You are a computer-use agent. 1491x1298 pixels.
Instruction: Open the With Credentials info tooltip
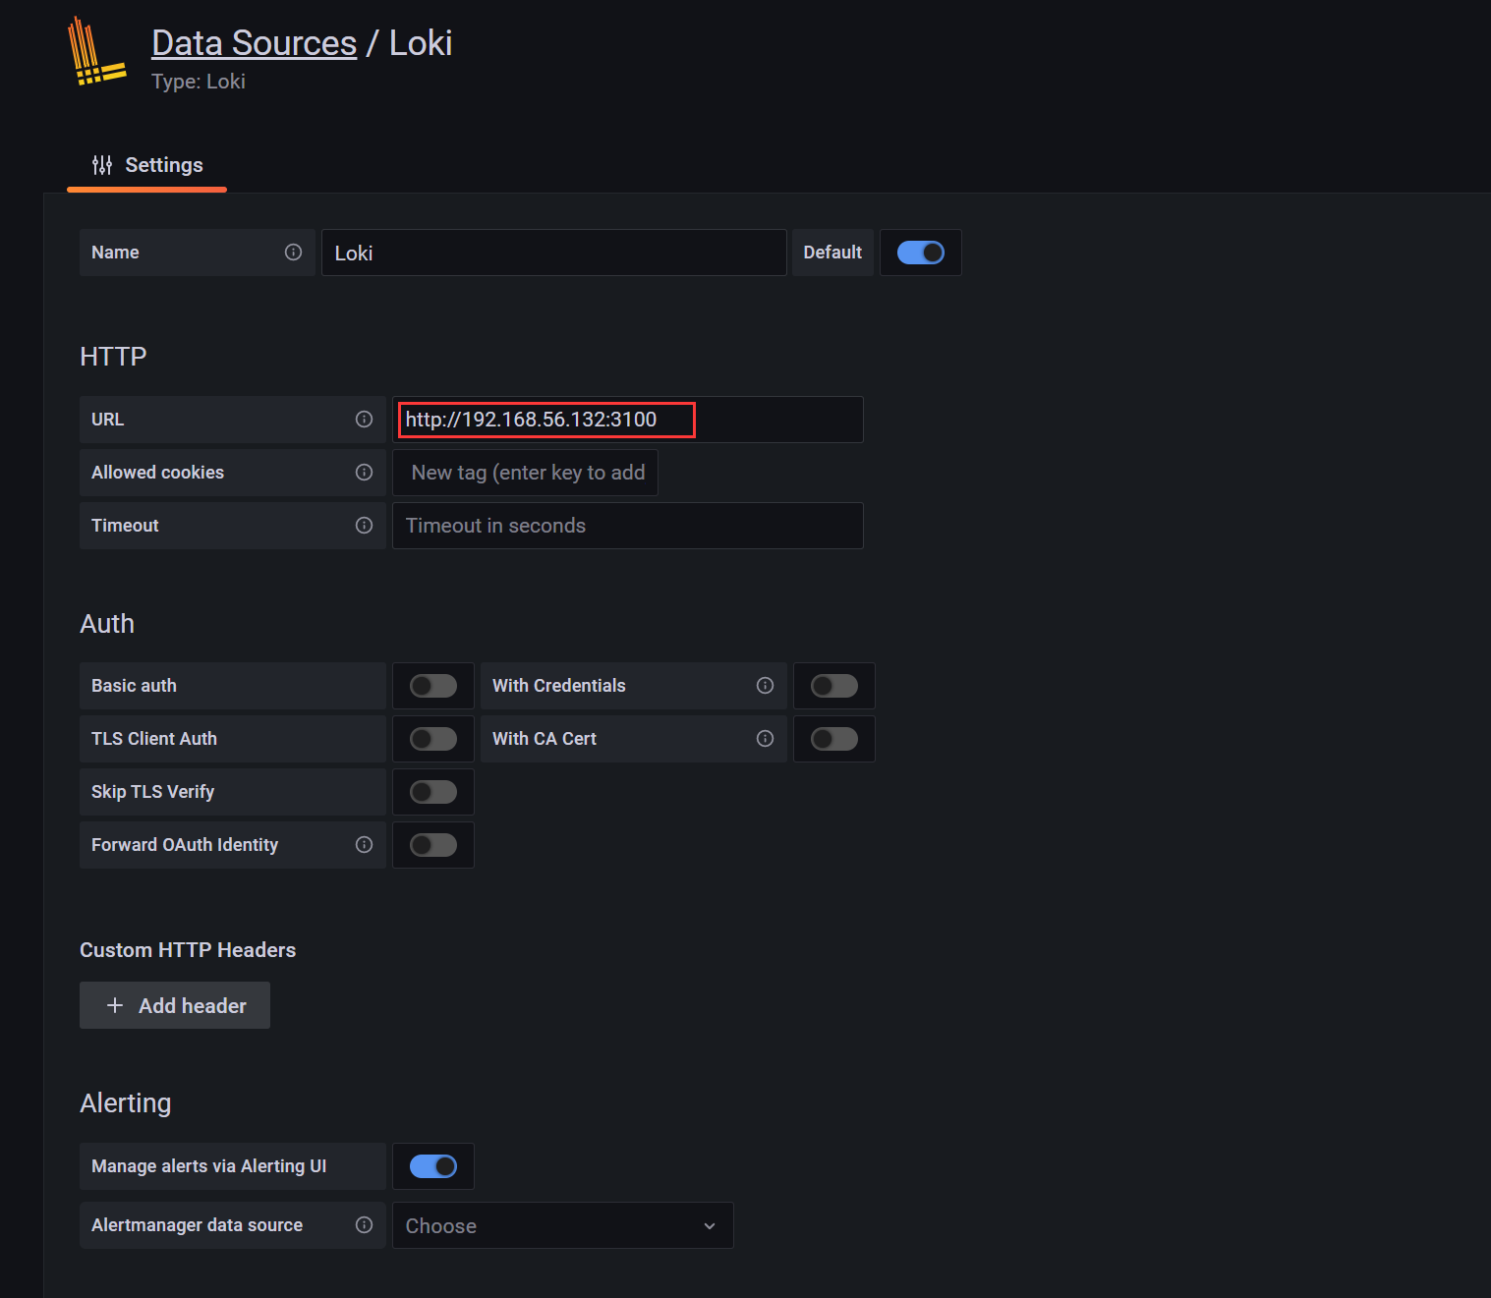click(x=765, y=685)
